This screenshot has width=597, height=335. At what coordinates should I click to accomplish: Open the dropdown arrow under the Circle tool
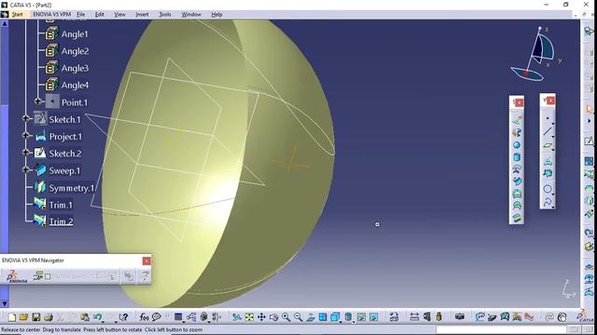point(552,194)
